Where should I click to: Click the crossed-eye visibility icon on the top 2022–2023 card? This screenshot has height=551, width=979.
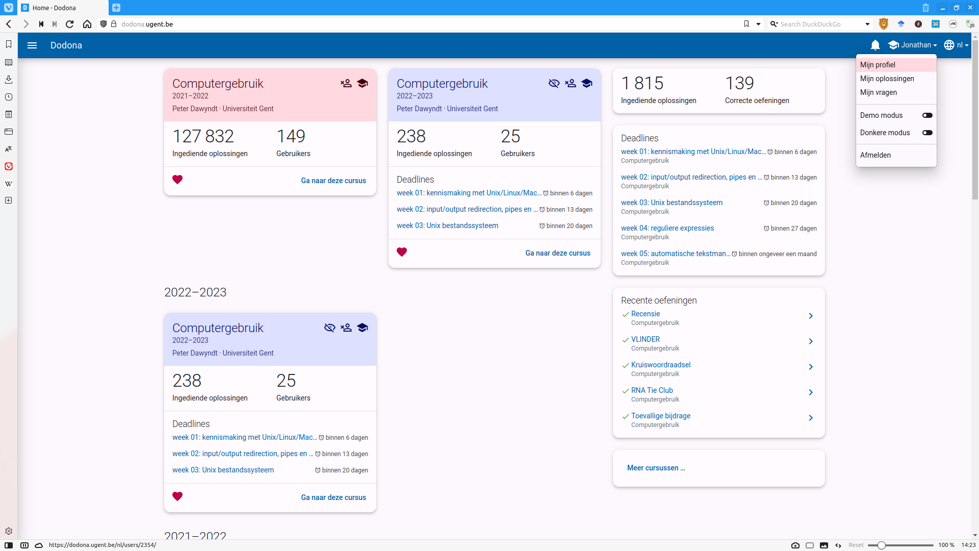[554, 83]
